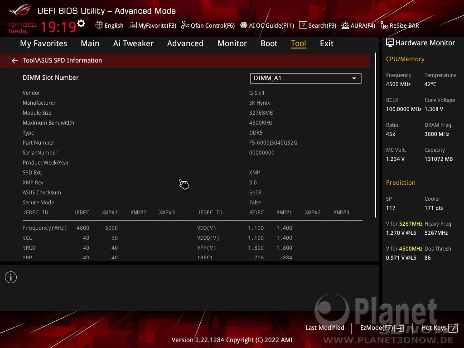Click the English language button
This screenshot has width=464, height=348.
pos(109,25)
